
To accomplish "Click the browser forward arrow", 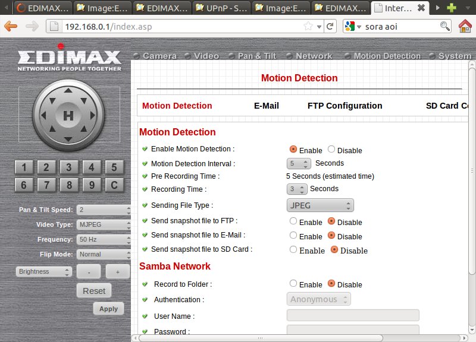I will coord(32,26).
